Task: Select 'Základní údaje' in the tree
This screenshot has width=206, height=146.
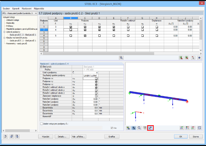Action: pyautogui.click(x=13, y=20)
